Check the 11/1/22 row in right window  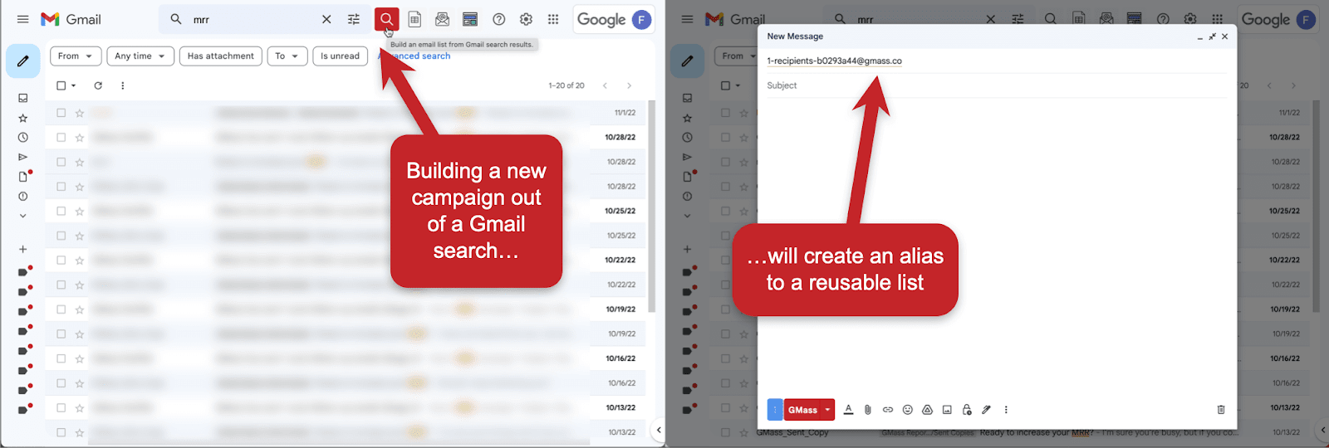(726, 113)
